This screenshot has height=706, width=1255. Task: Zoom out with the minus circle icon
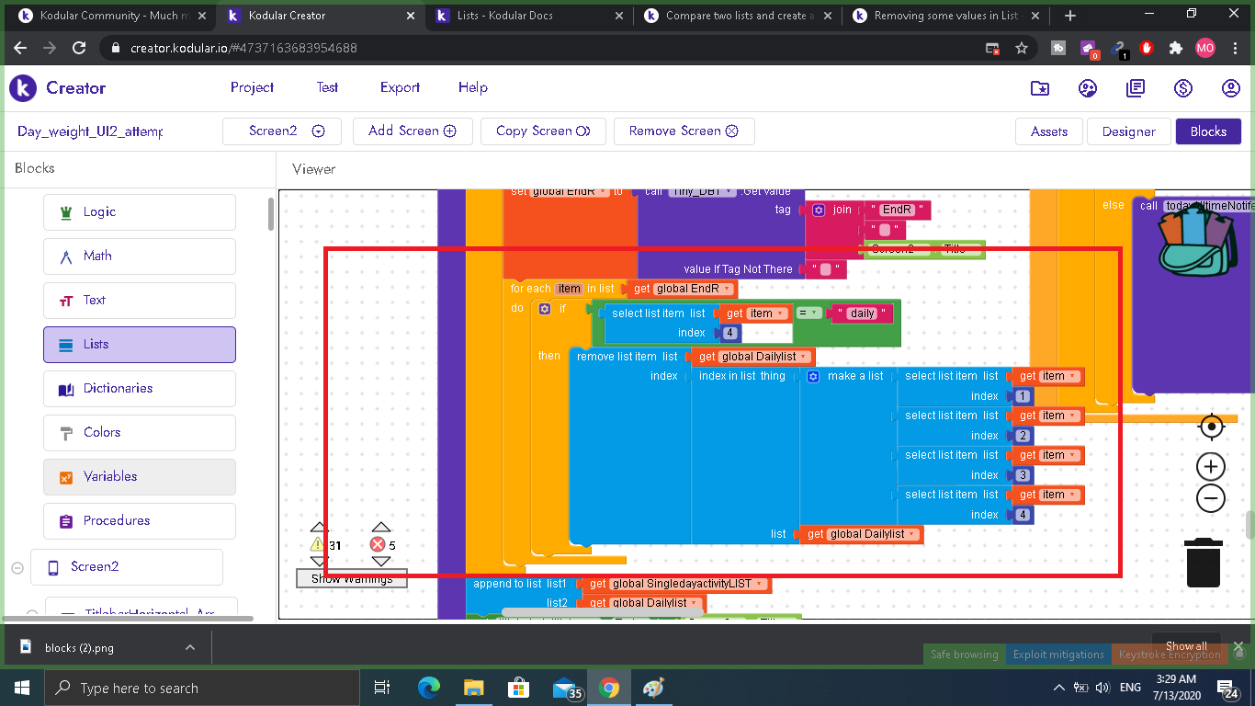pyautogui.click(x=1211, y=498)
